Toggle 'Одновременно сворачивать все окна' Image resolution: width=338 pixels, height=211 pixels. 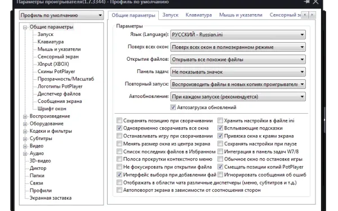pyautogui.click(x=119, y=128)
